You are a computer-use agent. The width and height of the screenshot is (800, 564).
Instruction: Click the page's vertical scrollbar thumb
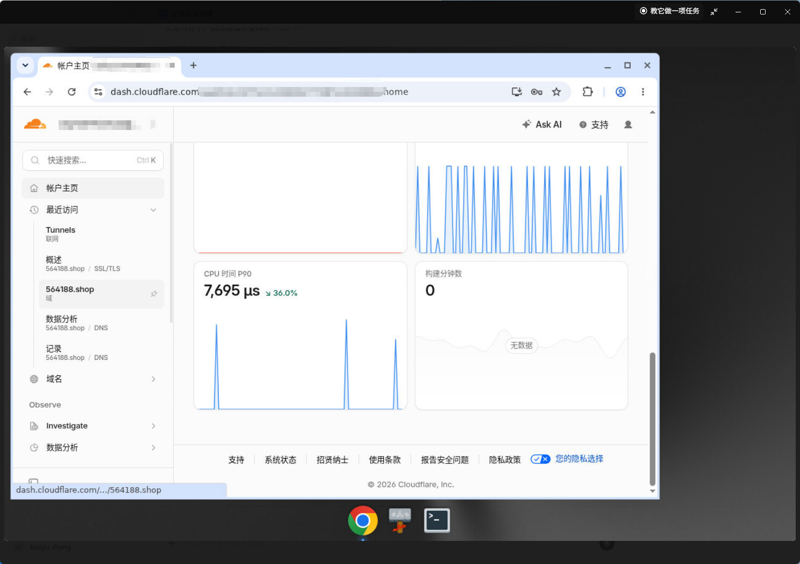click(653, 418)
